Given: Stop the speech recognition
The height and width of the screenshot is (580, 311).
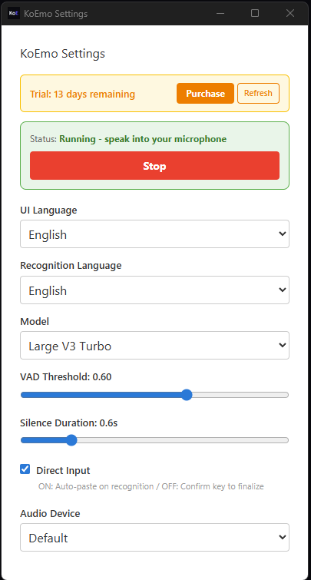Looking at the screenshot, I should [x=154, y=166].
